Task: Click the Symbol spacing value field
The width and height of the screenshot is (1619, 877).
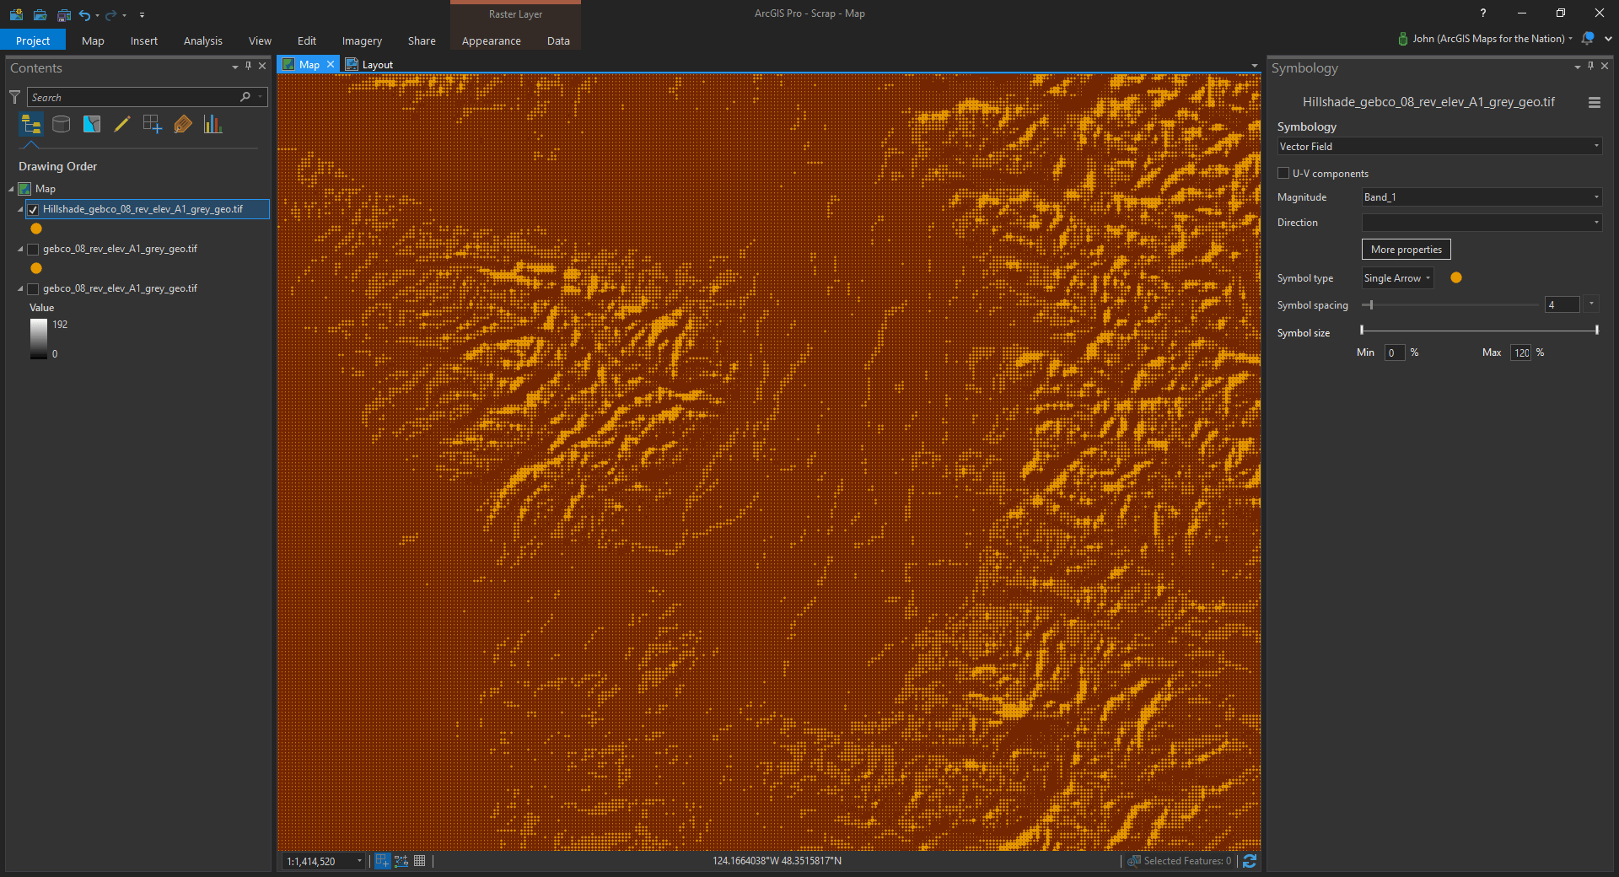Action: tap(1562, 304)
